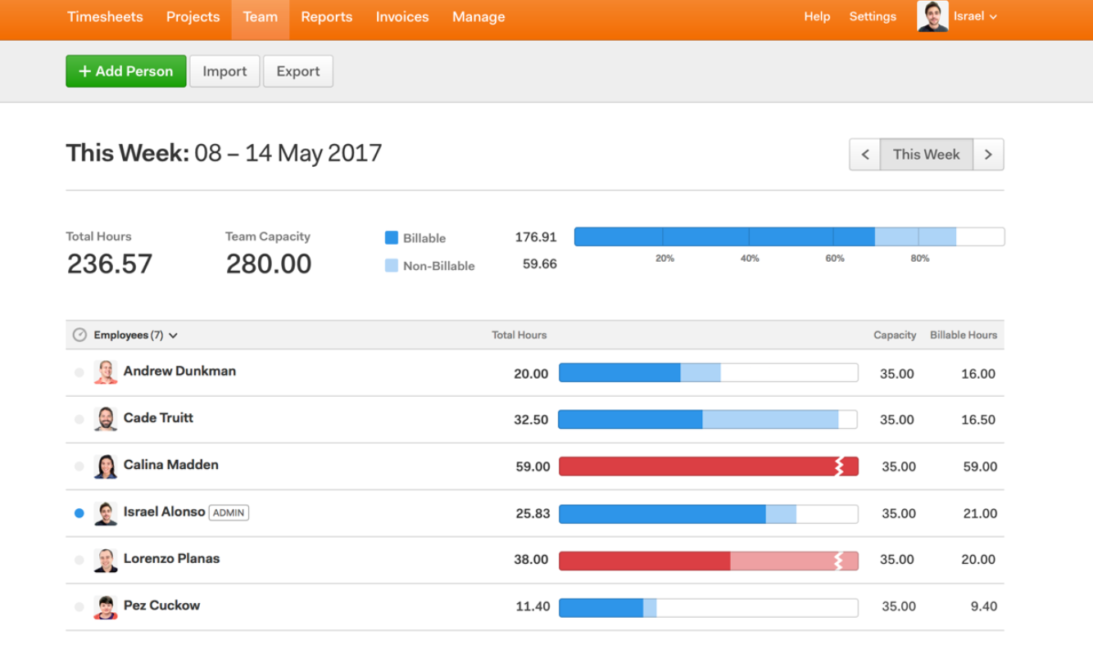Sort by Total Hours column header
1093x662 pixels.
519,335
